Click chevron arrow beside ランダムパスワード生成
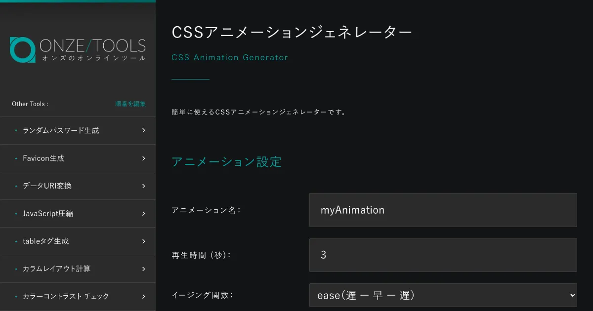Image resolution: width=593 pixels, height=311 pixels. tap(143, 130)
